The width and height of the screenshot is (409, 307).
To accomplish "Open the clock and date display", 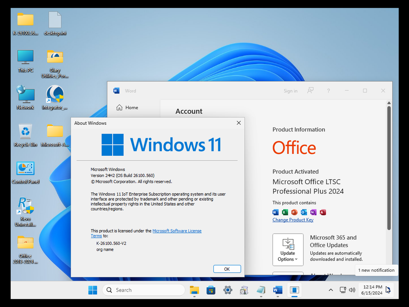I will pyautogui.click(x=372, y=290).
